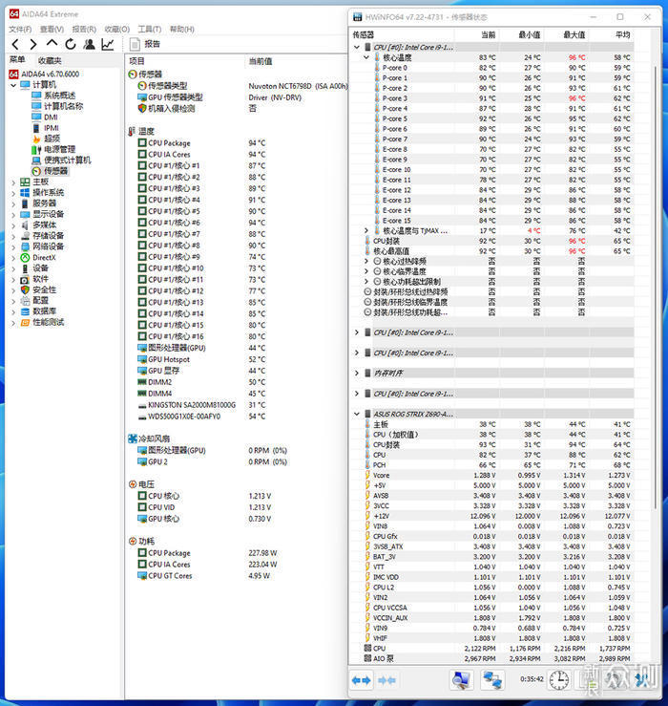Image resolution: width=668 pixels, height=706 pixels.
Task: Expand the 内存时序 group
Action: click(357, 374)
